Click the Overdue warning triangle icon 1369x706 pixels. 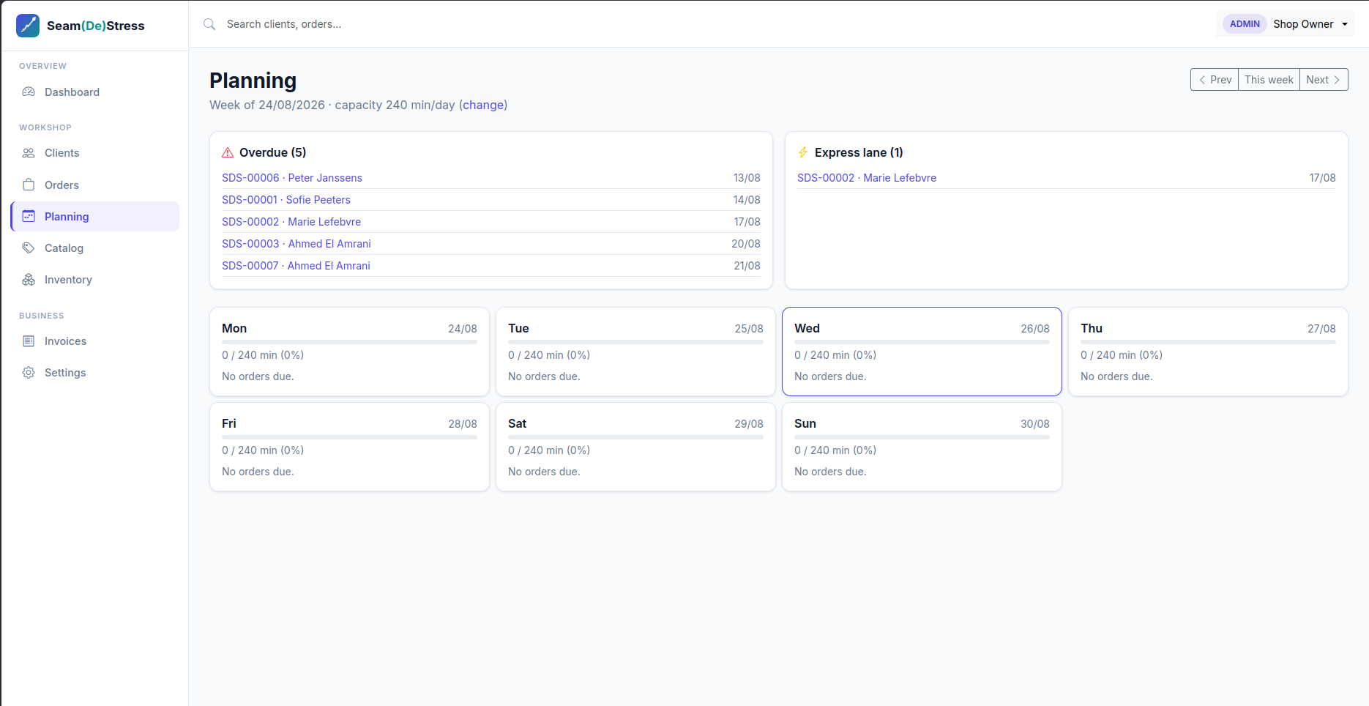coord(228,152)
